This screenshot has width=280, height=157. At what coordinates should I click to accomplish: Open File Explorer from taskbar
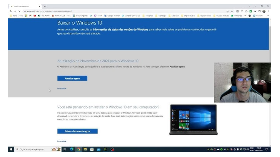(85, 149)
